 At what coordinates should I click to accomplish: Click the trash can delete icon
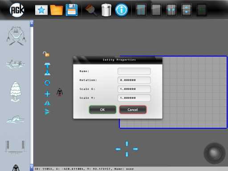tap(106, 10)
